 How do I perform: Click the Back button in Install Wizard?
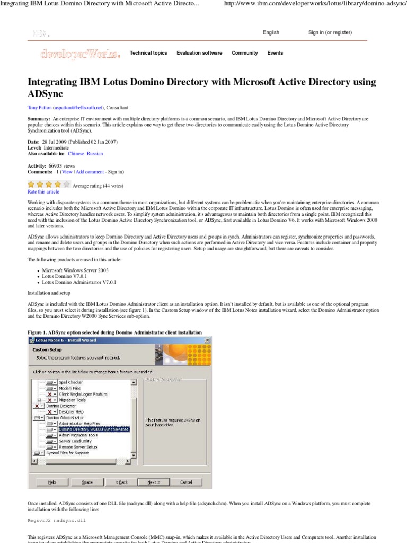pyautogui.click(x=121, y=482)
